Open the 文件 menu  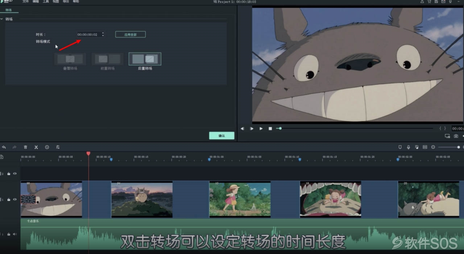click(x=25, y=2)
